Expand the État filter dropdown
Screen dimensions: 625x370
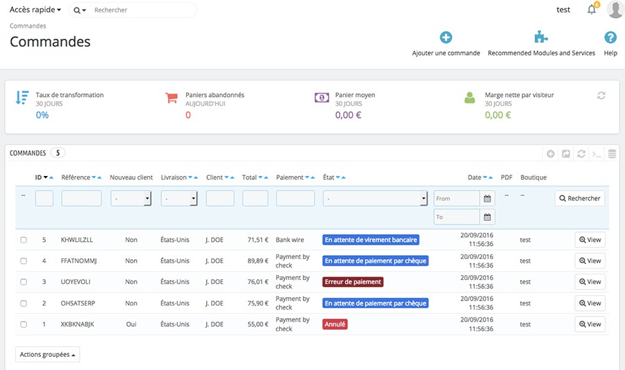pos(375,199)
